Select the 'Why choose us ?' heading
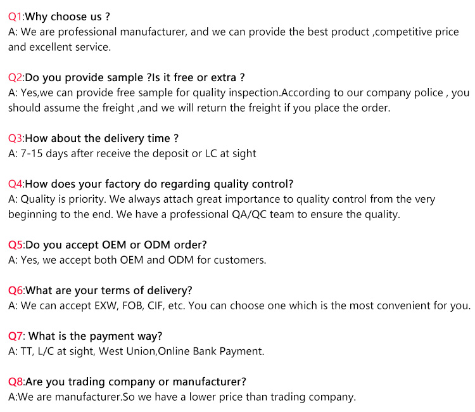 pos(68,16)
